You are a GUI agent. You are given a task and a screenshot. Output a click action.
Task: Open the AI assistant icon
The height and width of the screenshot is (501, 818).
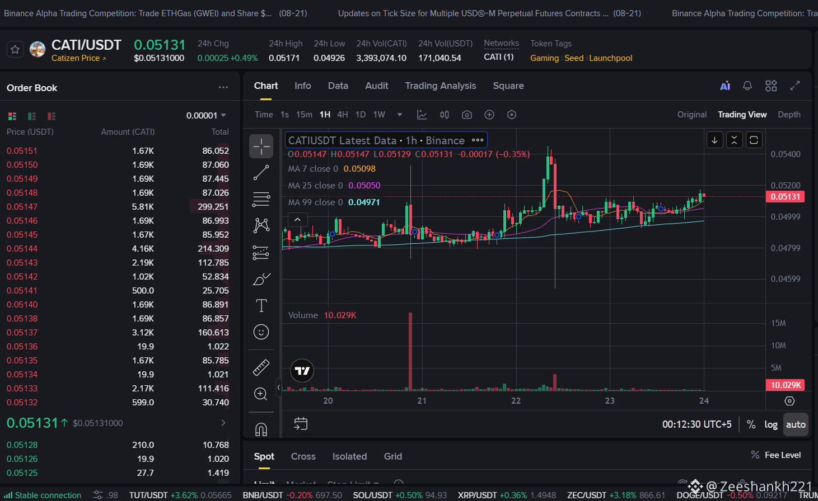725,86
